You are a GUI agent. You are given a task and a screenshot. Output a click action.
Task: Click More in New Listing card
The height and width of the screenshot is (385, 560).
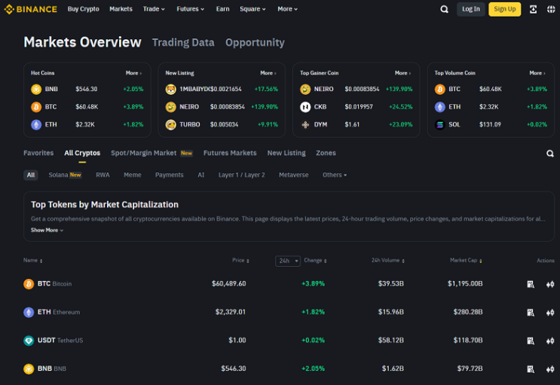pos(268,73)
